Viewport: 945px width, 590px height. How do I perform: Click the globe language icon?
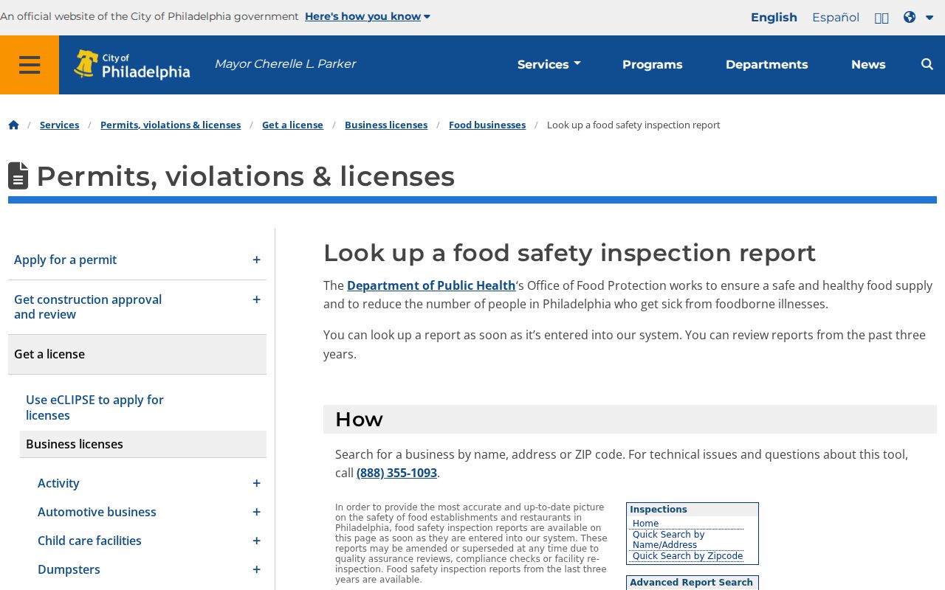(910, 17)
